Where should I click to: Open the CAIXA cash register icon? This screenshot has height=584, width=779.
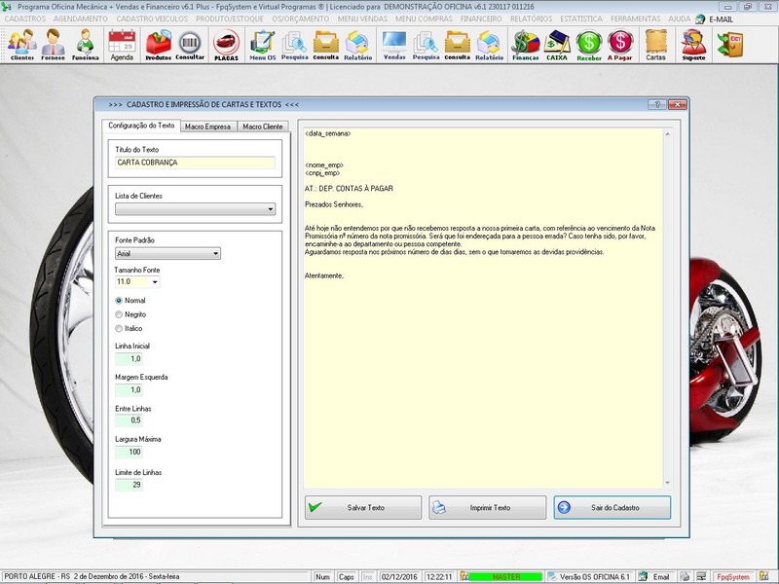click(557, 45)
